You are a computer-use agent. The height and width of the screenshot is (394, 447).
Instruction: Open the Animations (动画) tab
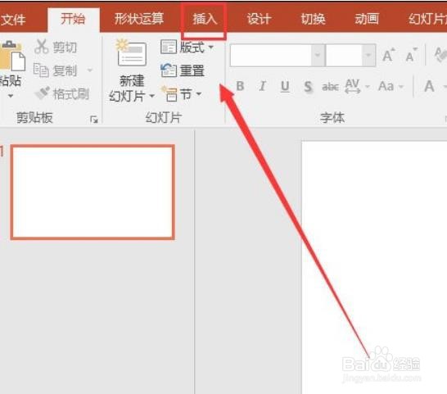click(x=367, y=19)
